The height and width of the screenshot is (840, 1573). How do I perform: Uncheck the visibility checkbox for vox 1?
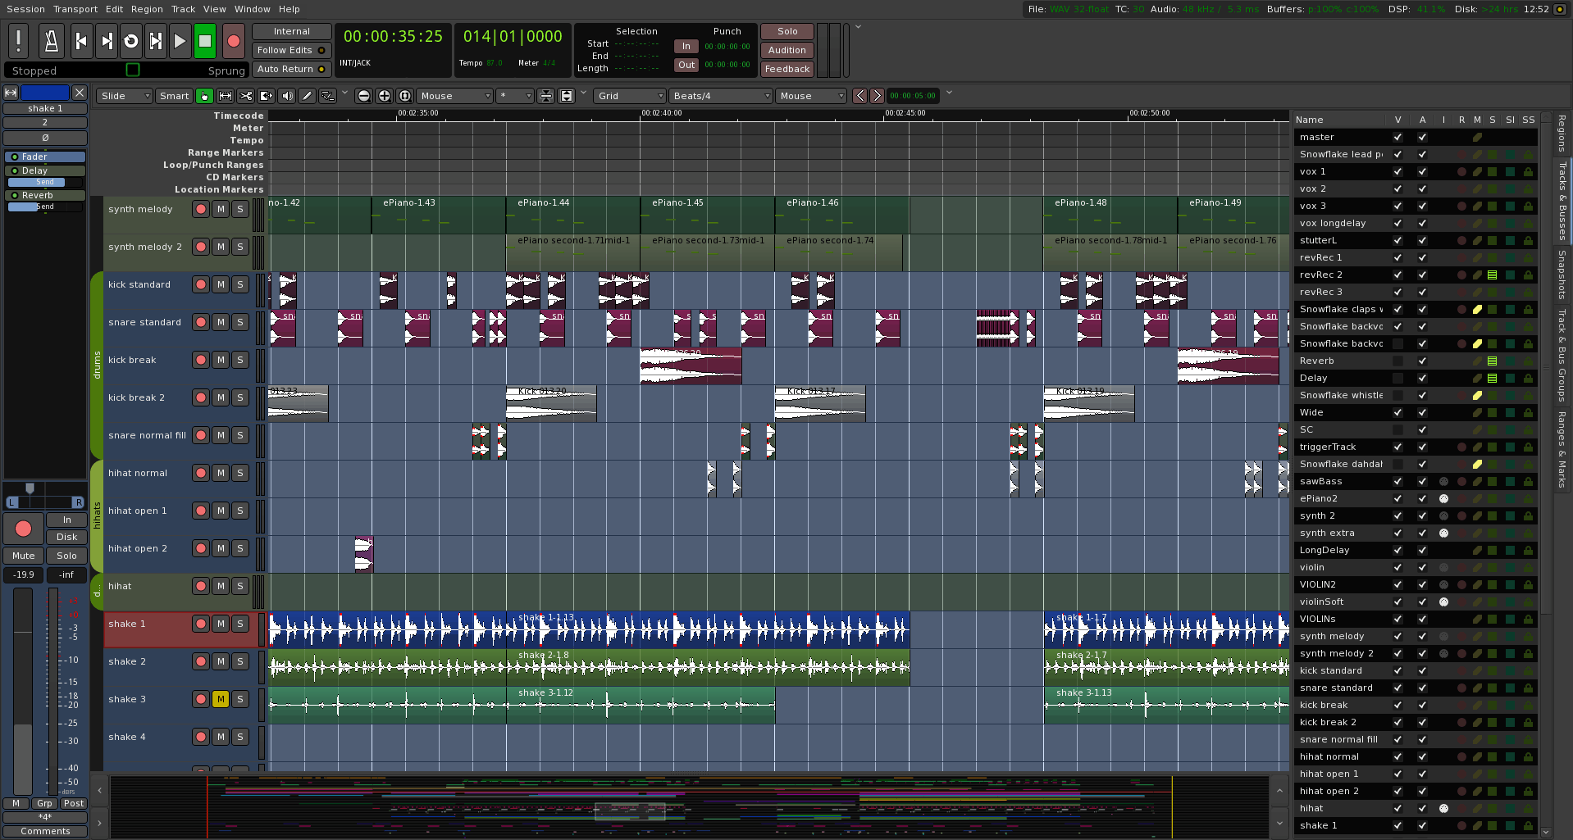(x=1397, y=171)
